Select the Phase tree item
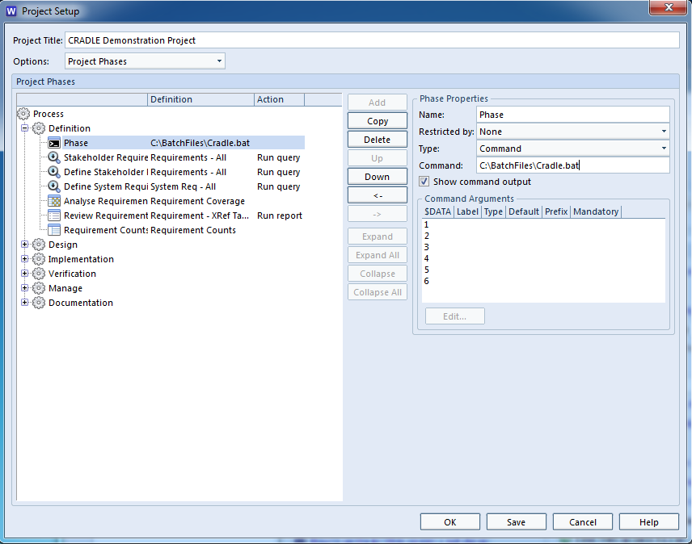This screenshot has height=544, width=692. (76, 143)
